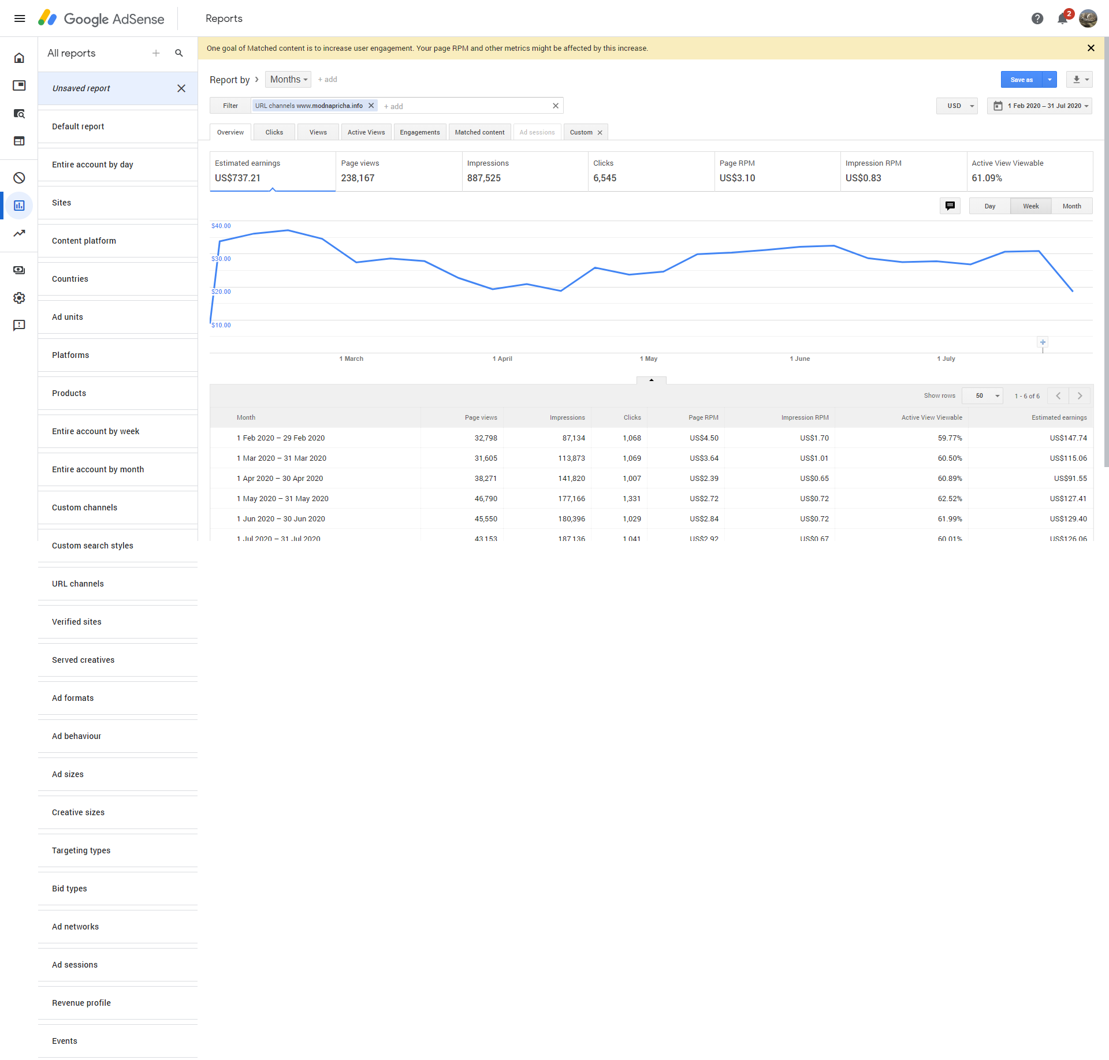
Task: Add a new report with plus icon
Action: click(156, 53)
